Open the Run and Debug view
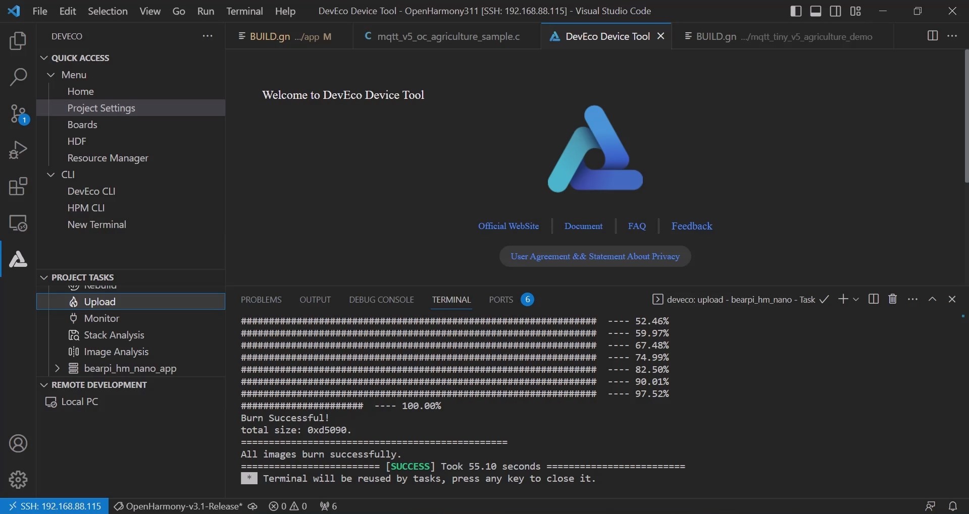This screenshot has height=514, width=969. coord(18,150)
